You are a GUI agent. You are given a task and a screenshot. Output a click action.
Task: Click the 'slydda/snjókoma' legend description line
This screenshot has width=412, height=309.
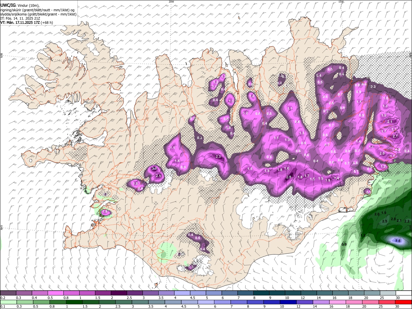[38, 14]
